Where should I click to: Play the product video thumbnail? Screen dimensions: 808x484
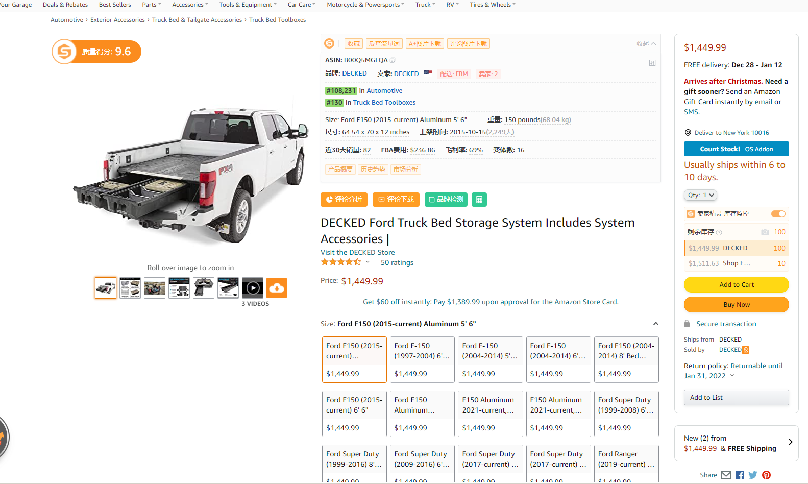click(x=253, y=288)
